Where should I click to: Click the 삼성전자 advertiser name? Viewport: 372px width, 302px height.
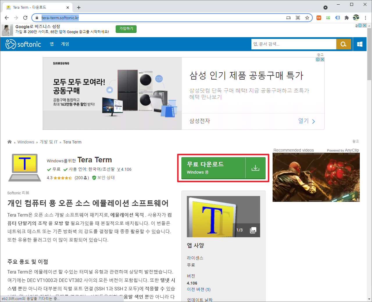click(x=200, y=121)
